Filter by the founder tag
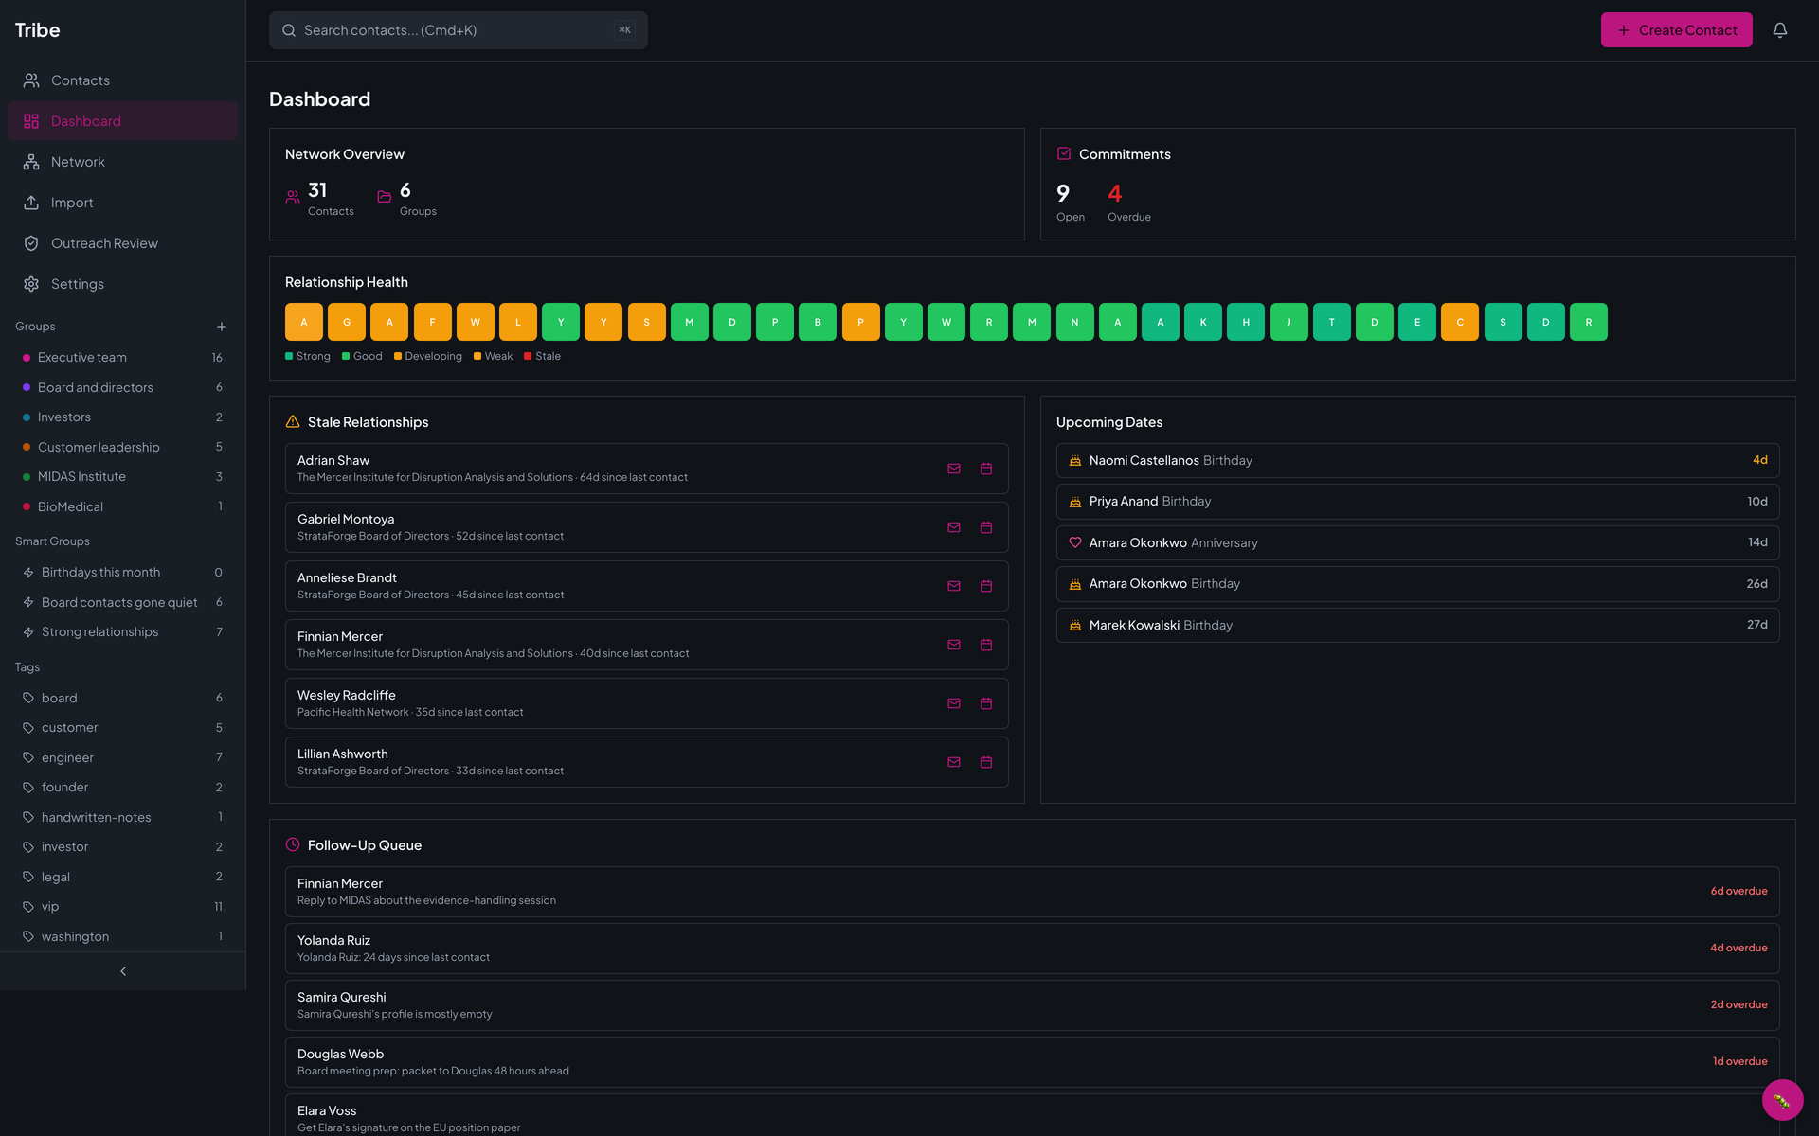This screenshot has height=1136, width=1819. click(x=122, y=788)
